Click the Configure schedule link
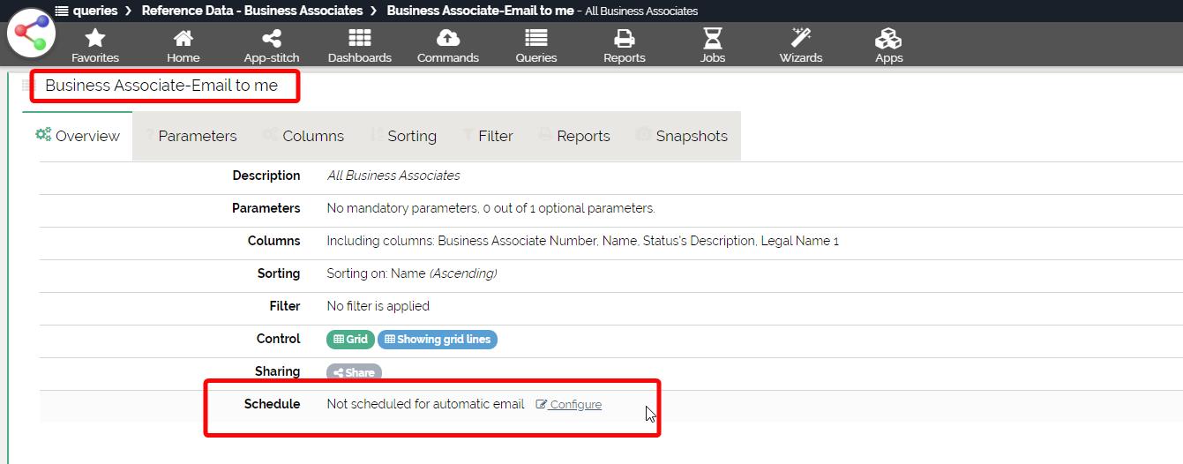This screenshot has width=1183, height=464. point(574,405)
